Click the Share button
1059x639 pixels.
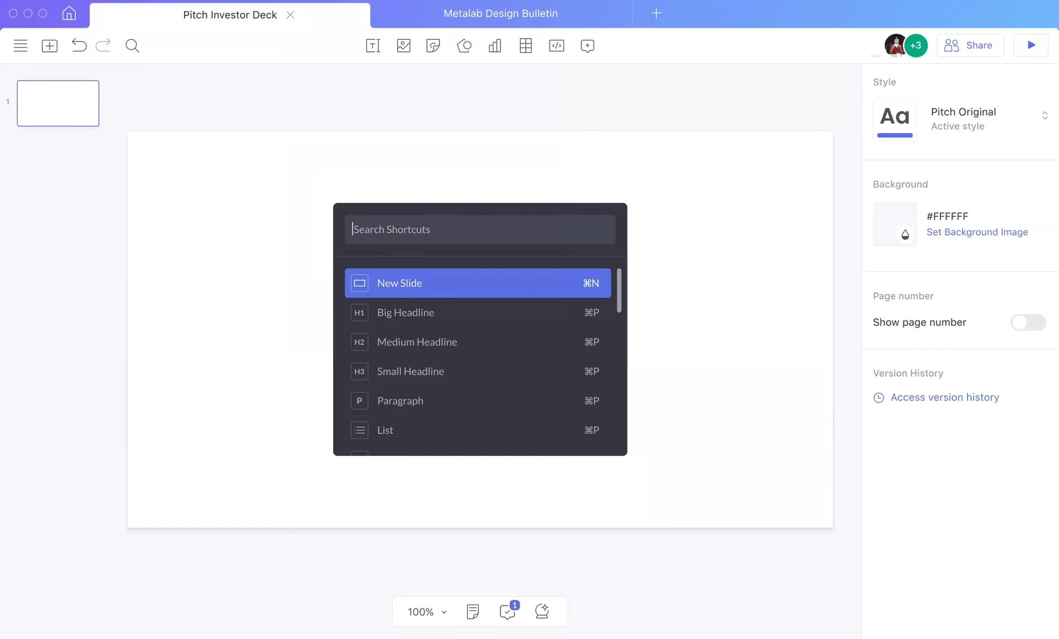tap(970, 45)
